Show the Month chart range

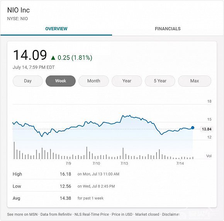click(x=93, y=81)
